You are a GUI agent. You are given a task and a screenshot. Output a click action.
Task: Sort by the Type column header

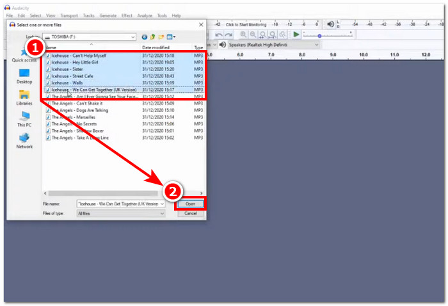tap(198, 47)
